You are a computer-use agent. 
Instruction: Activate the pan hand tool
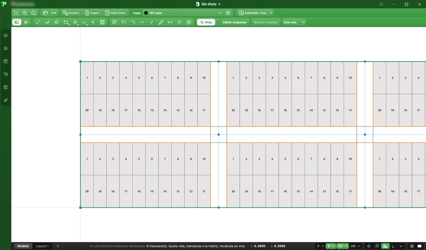(45, 13)
